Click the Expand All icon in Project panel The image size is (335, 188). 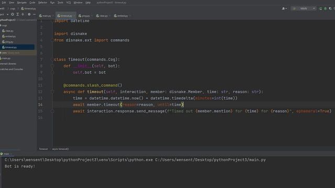tap(17, 14)
